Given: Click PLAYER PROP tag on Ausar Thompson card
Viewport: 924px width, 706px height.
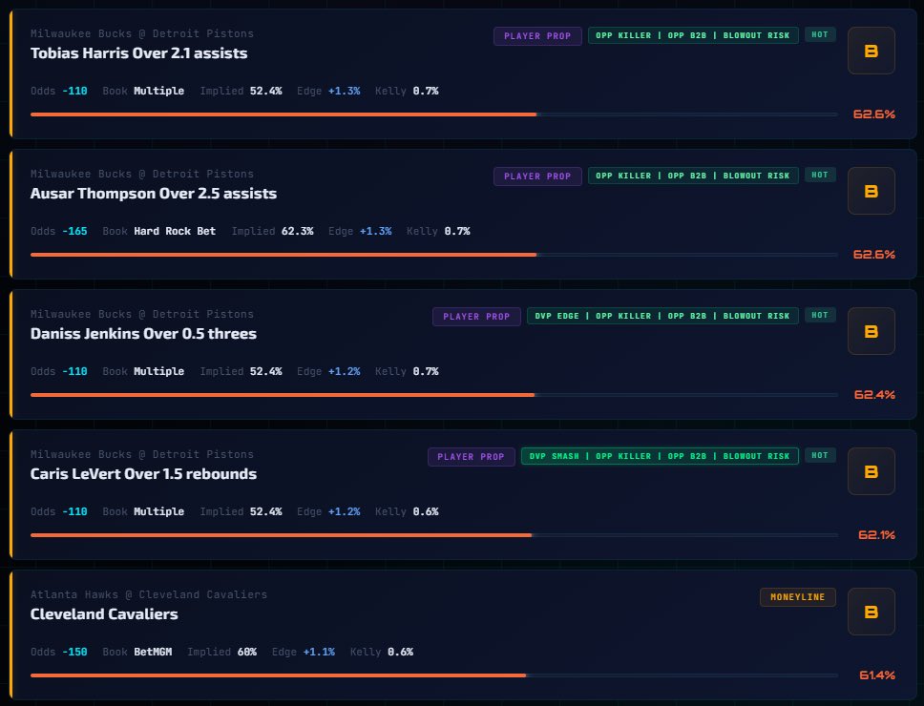Looking at the screenshot, I should (x=537, y=176).
